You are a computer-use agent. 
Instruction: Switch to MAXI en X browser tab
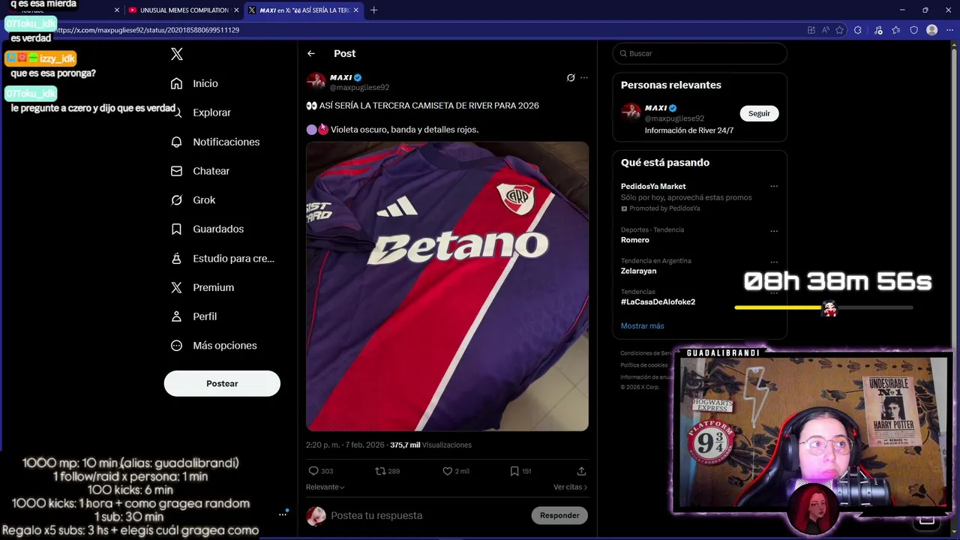tap(304, 10)
